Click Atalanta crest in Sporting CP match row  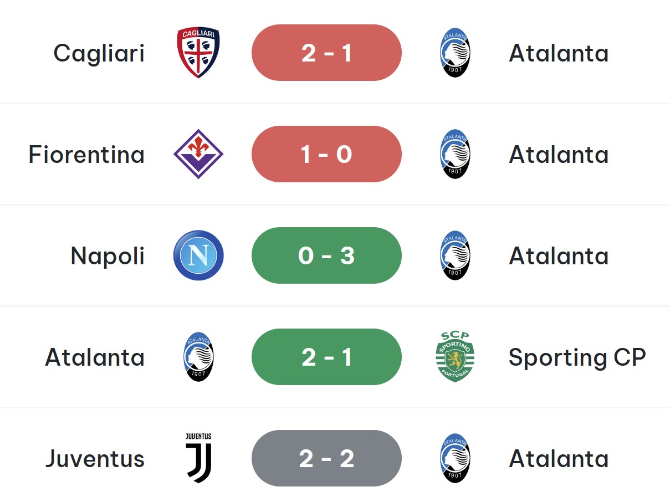198,357
